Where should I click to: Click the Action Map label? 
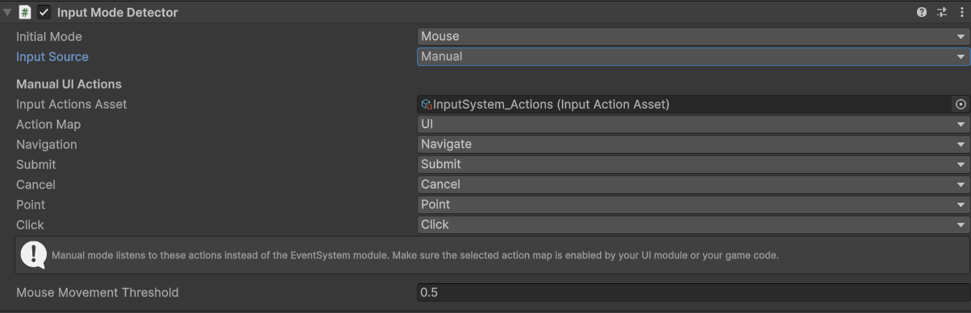click(48, 125)
